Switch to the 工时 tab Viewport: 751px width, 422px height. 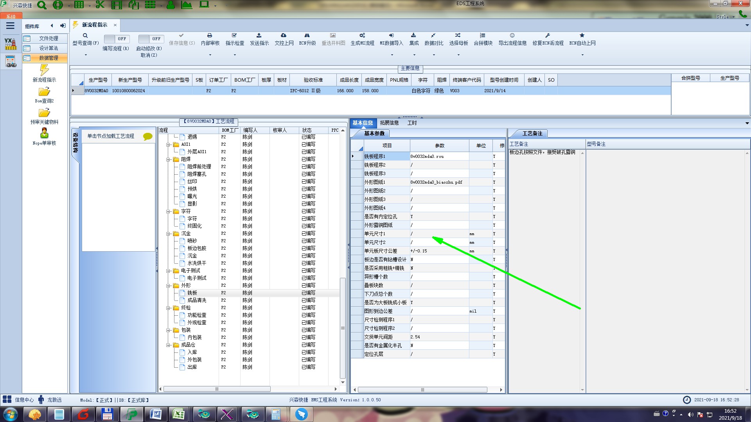(412, 123)
